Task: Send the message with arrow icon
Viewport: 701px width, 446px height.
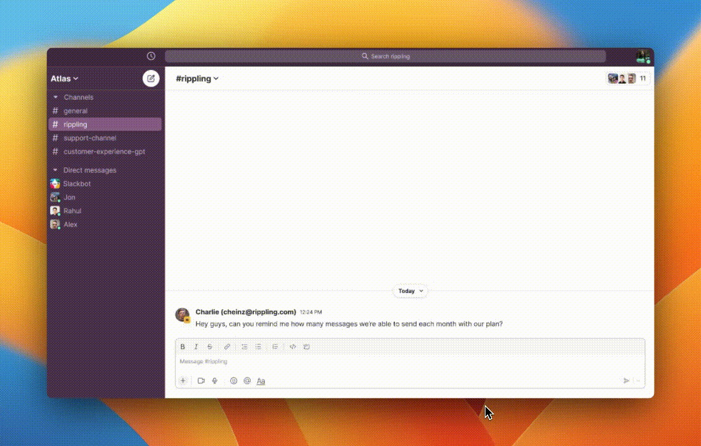Action: 626,381
